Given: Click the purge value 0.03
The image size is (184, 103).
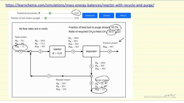Looking at the screenshot, I should (x=76, y=18).
